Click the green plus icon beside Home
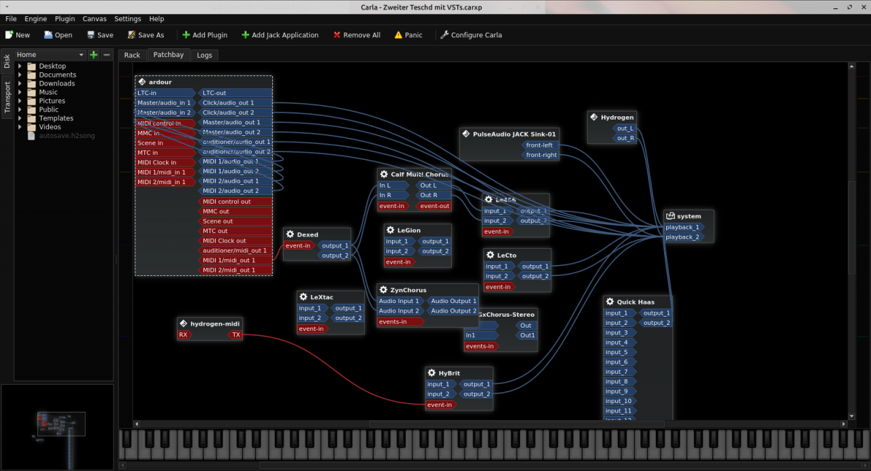871x471 pixels. (x=94, y=54)
